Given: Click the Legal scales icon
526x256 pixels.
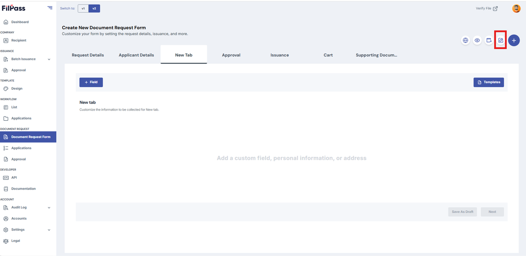Looking at the screenshot, I should 6,241.
